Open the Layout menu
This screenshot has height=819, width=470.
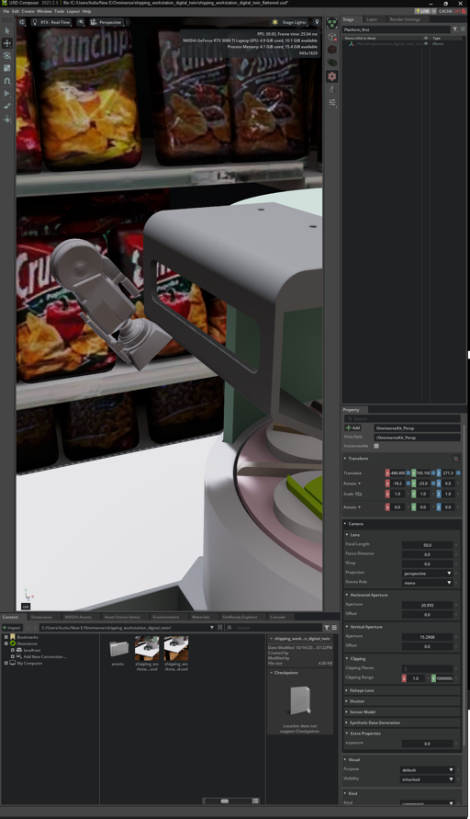[73, 11]
